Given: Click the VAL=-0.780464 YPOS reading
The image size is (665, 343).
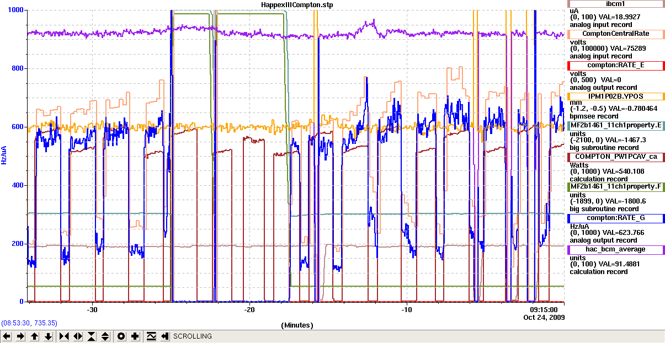Looking at the screenshot, I should click(632, 109).
